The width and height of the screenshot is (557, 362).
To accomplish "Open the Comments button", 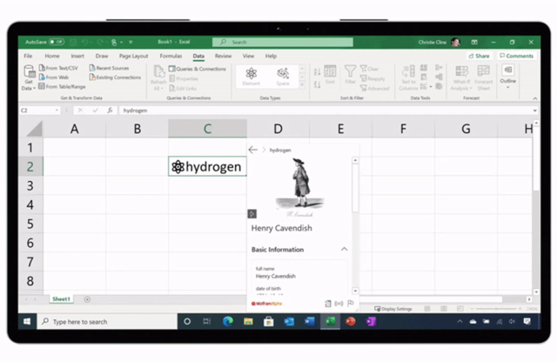I will coord(516,56).
